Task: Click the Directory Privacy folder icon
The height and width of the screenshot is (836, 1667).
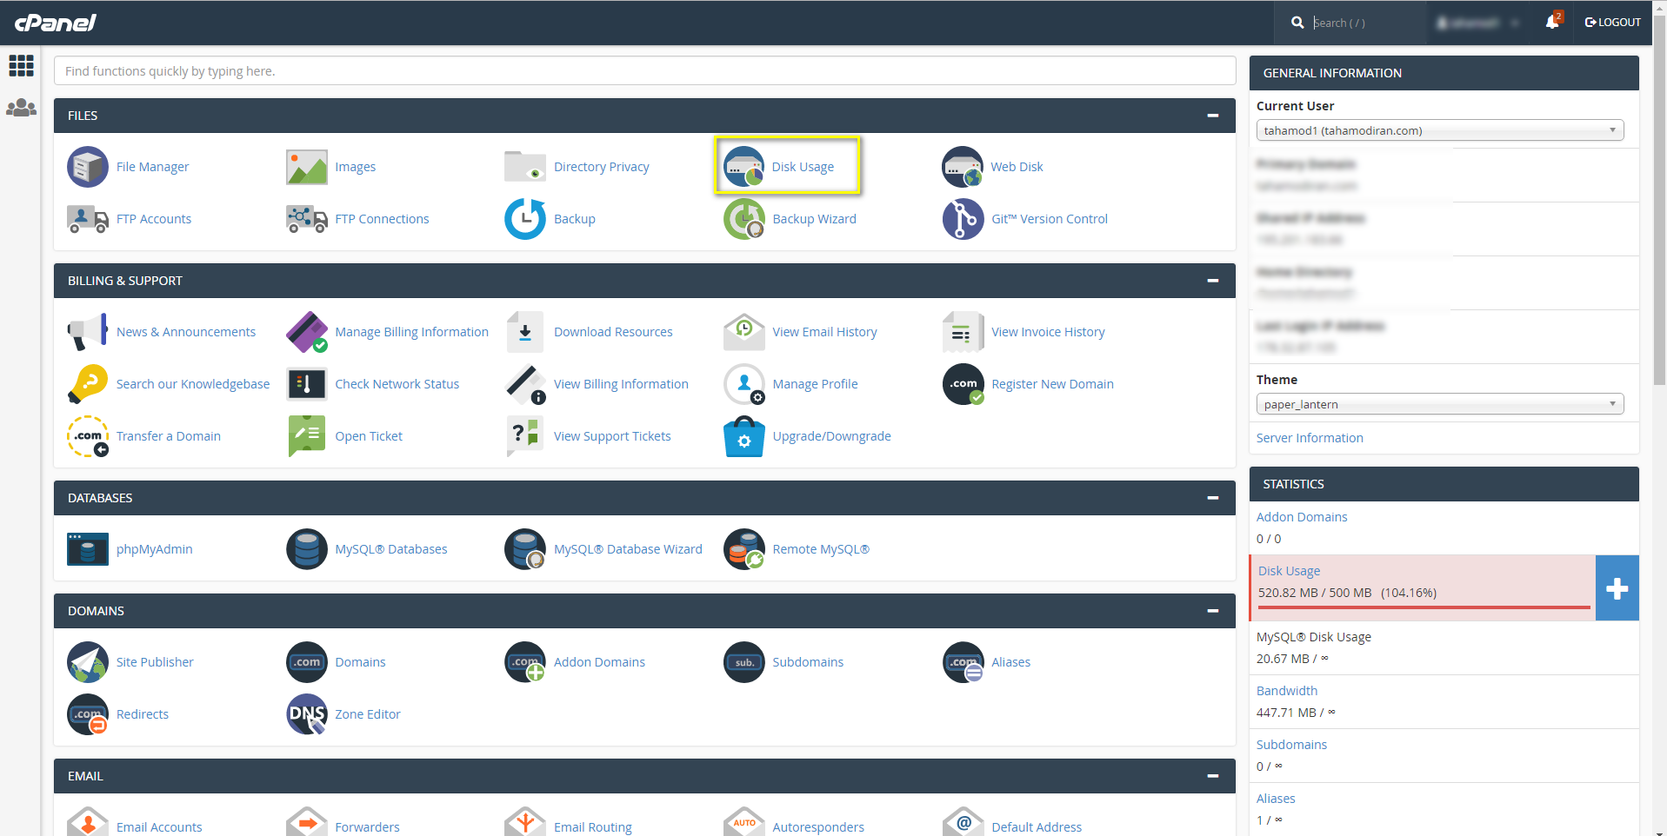Action: pos(525,167)
